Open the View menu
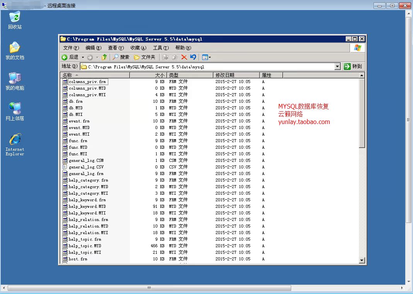This screenshot has width=413, height=294. [x=116, y=48]
